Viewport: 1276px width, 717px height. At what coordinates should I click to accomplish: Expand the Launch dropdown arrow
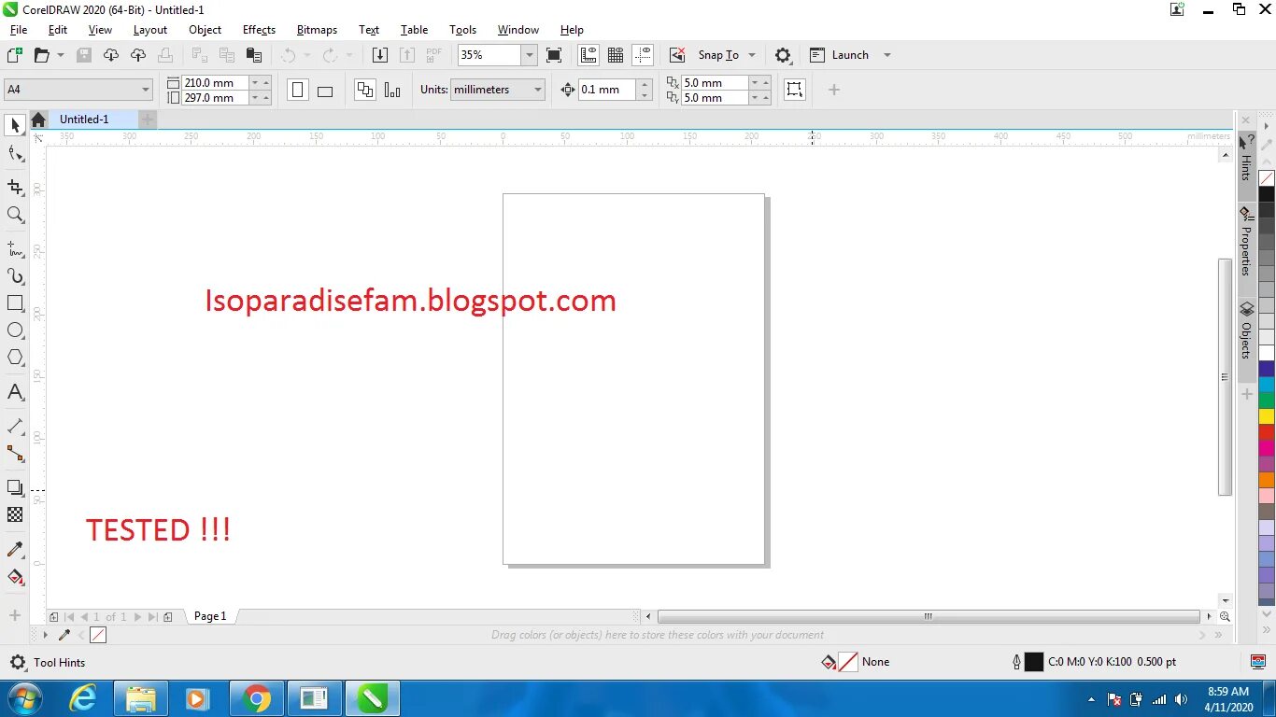[887, 55]
